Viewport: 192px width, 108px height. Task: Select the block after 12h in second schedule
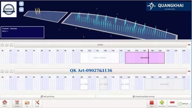click(x=104, y=84)
